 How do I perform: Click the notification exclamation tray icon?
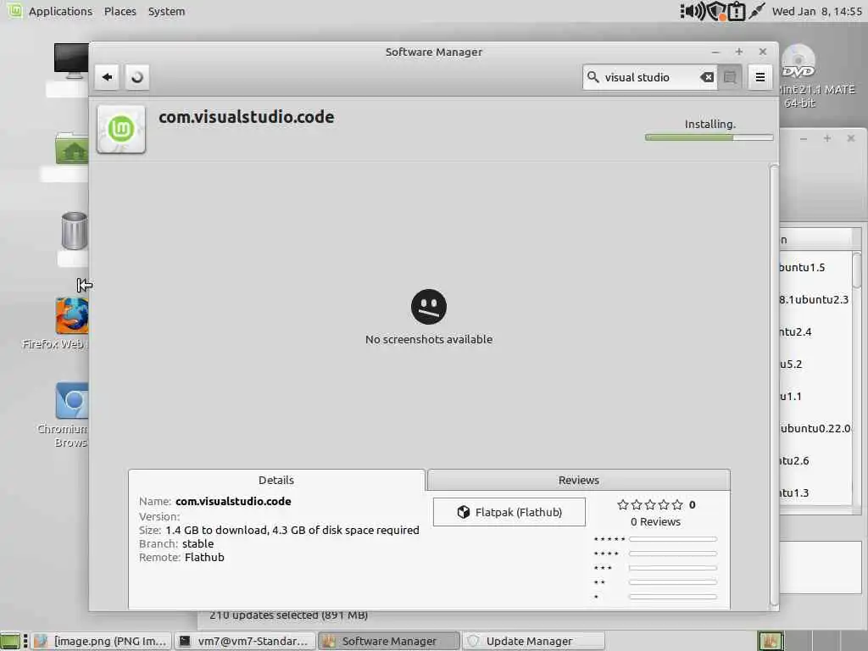[737, 11]
